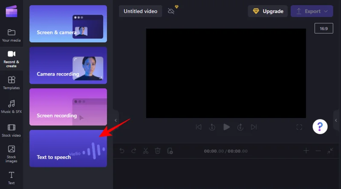Forward five seconds
The height and width of the screenshot is (189, 341).
(x=240, y=127)
